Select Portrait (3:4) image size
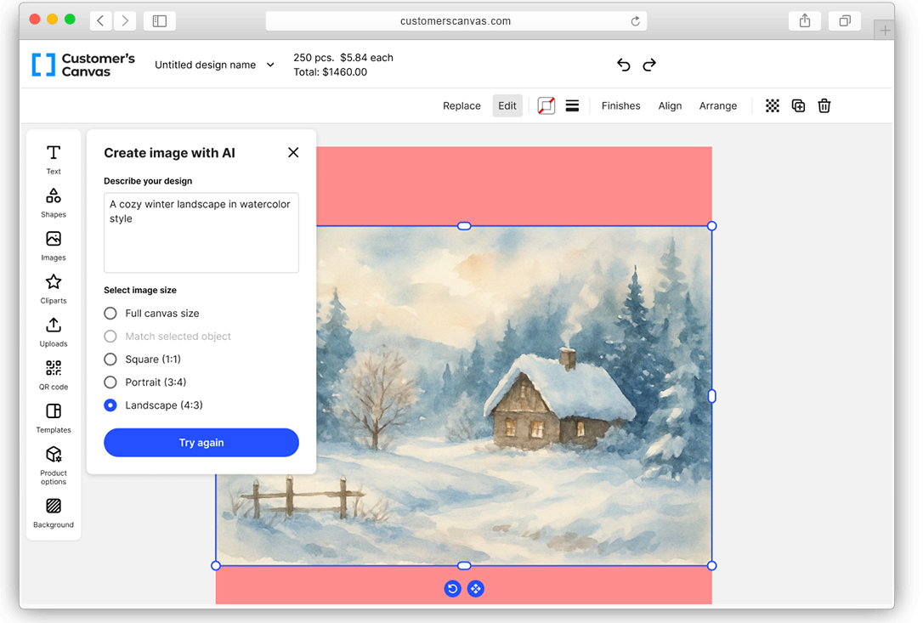923x623 pixels. (144, 382)
